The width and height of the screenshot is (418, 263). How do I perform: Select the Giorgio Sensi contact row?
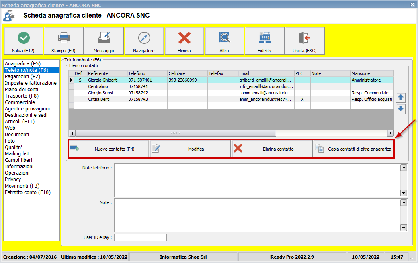click(231, 93)
